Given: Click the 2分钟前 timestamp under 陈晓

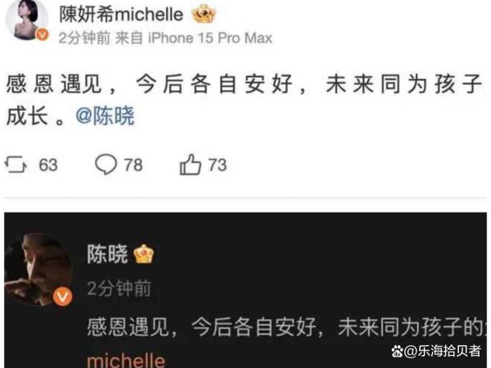Looking at the screenshot, I should point(119,288).
